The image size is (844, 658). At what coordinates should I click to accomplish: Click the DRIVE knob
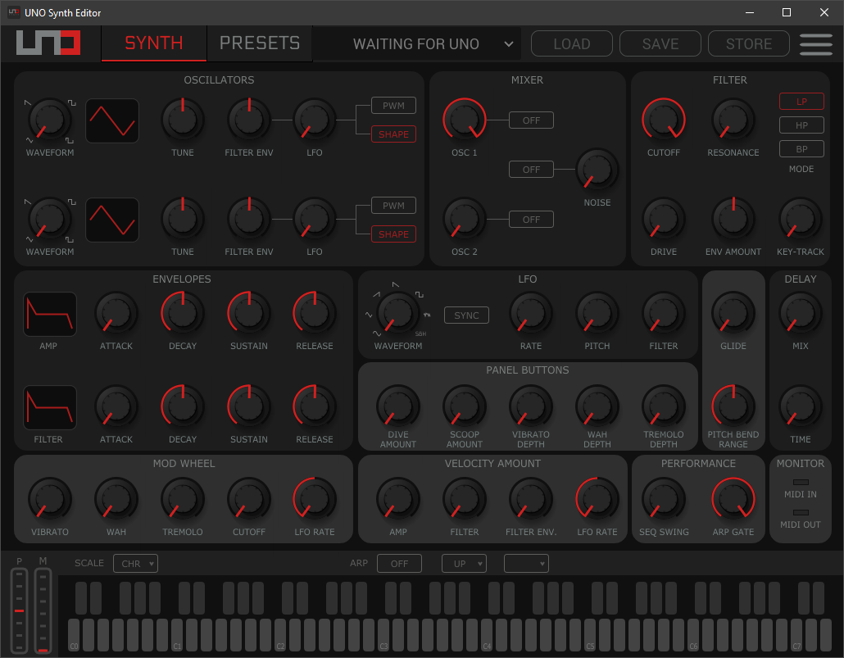coord(663,219)
